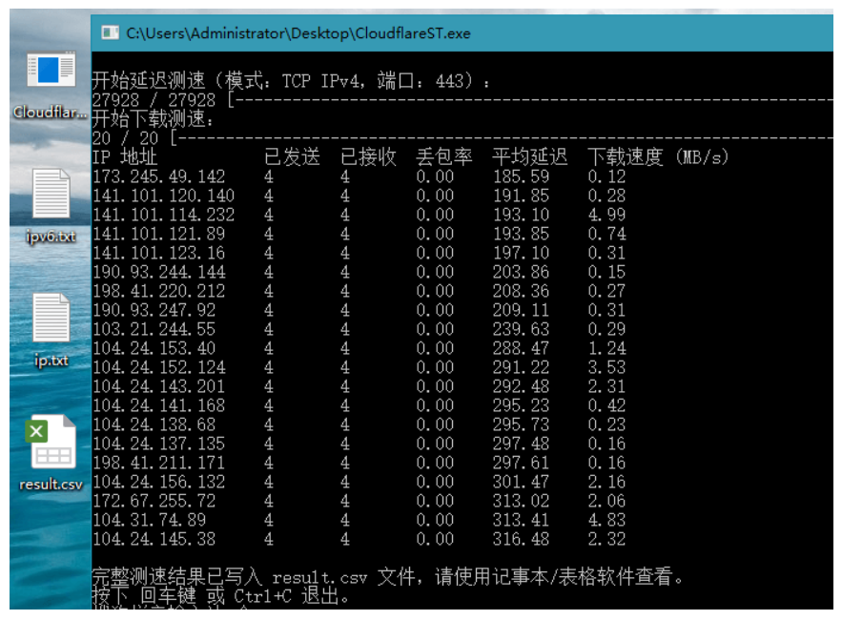Image resolution: width=842 pixels, height=620 pixels.
Task: Click the 4.99 download speed value
Action: (x=606, y=215)
